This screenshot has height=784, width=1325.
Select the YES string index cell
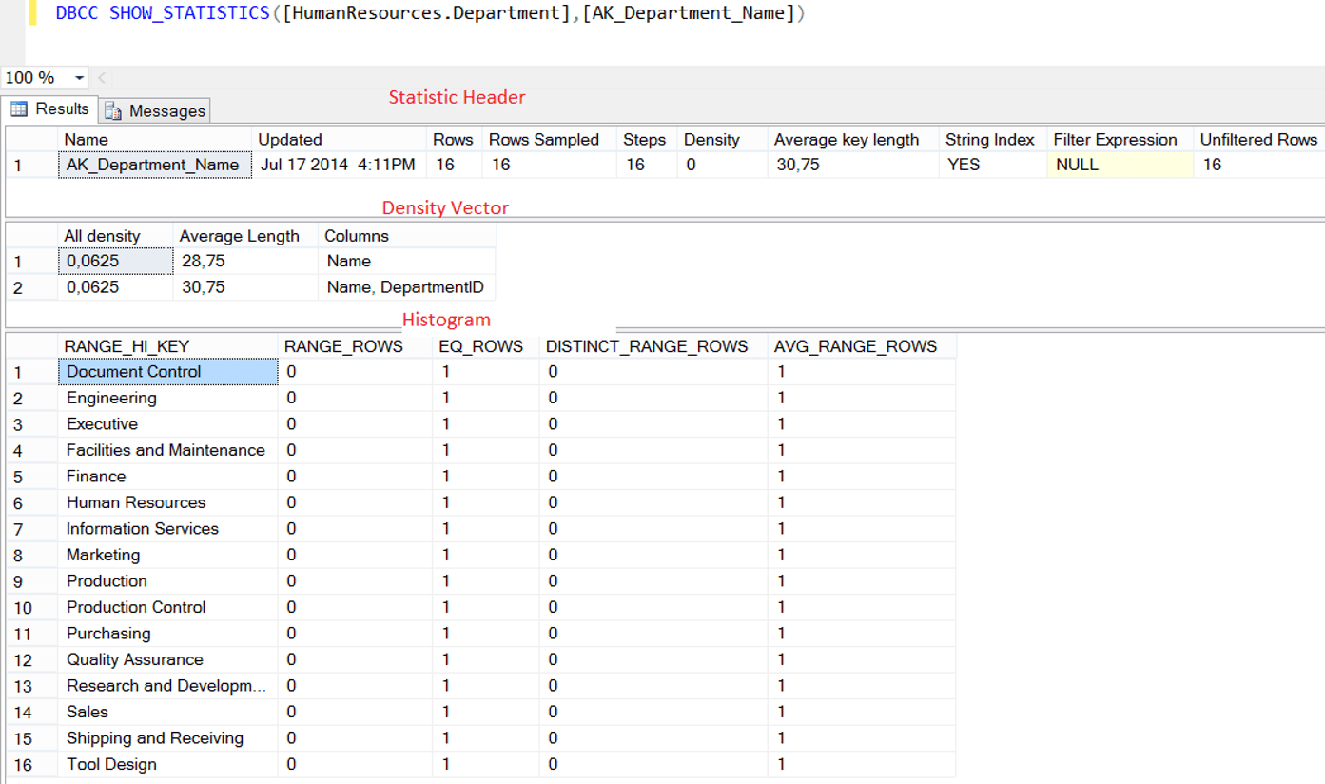point(992,165)
